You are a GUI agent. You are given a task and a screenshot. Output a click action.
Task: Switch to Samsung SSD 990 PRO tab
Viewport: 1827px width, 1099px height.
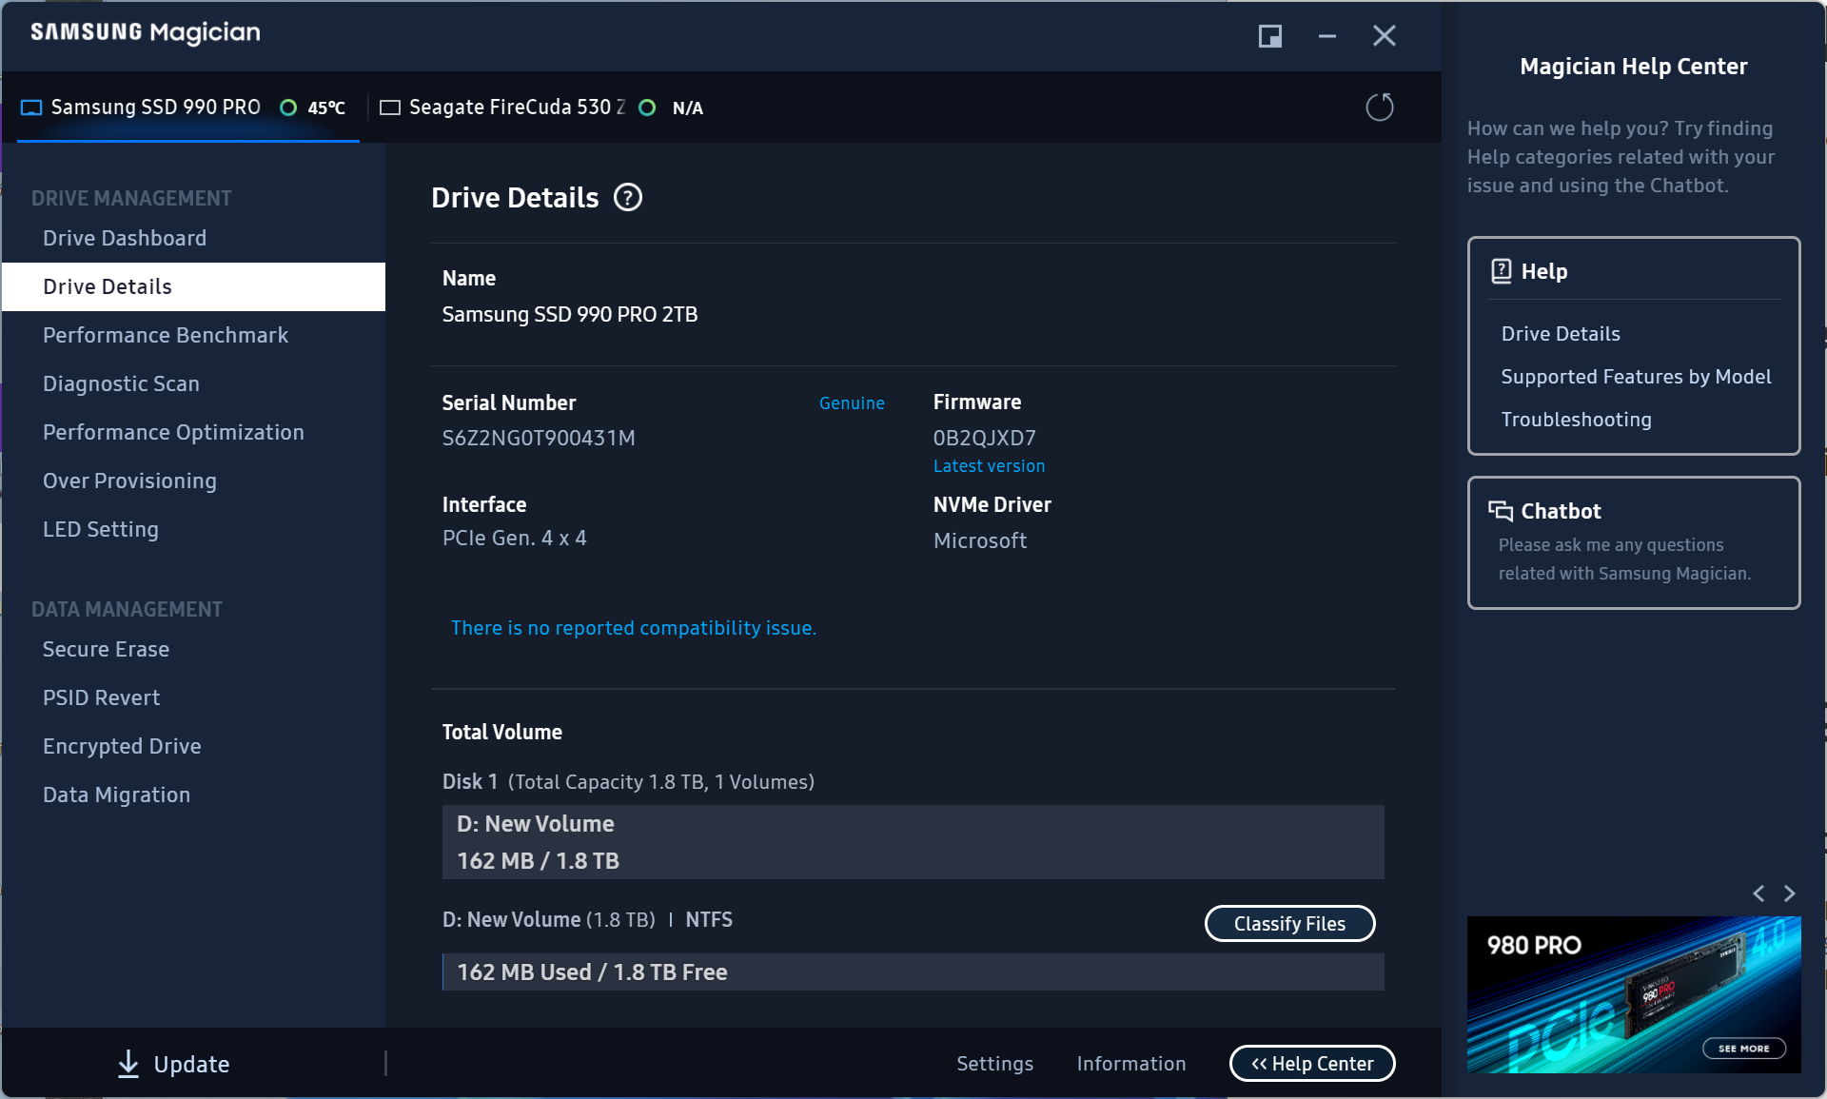tap(187, 108)
